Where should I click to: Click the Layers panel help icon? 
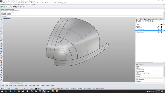tap(152, 21)
